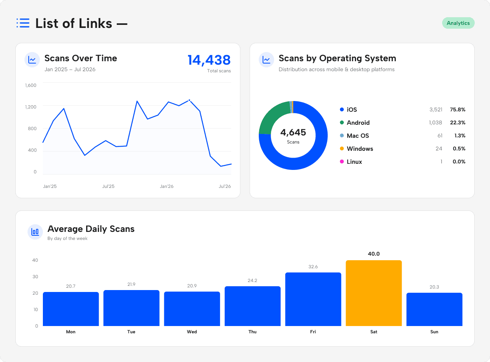Click the Scans Over Time heading

[81, 58]
